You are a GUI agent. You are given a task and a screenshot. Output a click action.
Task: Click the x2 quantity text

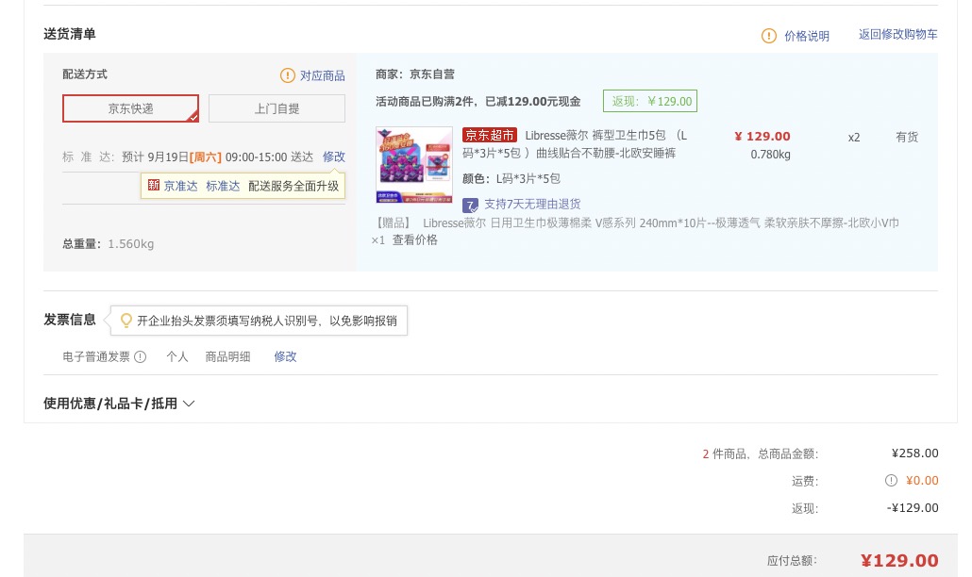854,138
